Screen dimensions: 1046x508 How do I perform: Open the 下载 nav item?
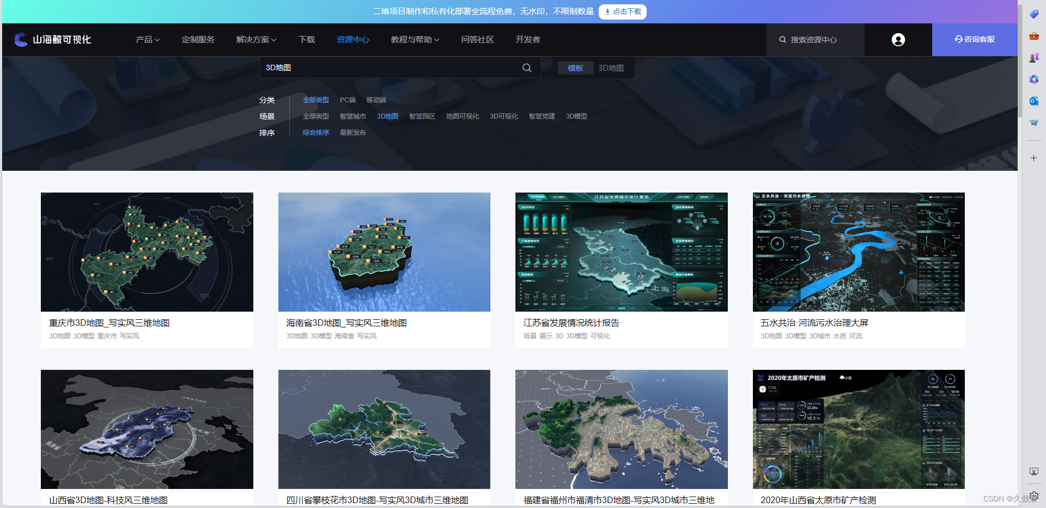(307, 40)
